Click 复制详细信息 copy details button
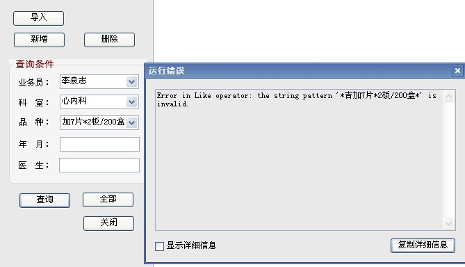The image size is (465, 267). click(x=423, y=245)
